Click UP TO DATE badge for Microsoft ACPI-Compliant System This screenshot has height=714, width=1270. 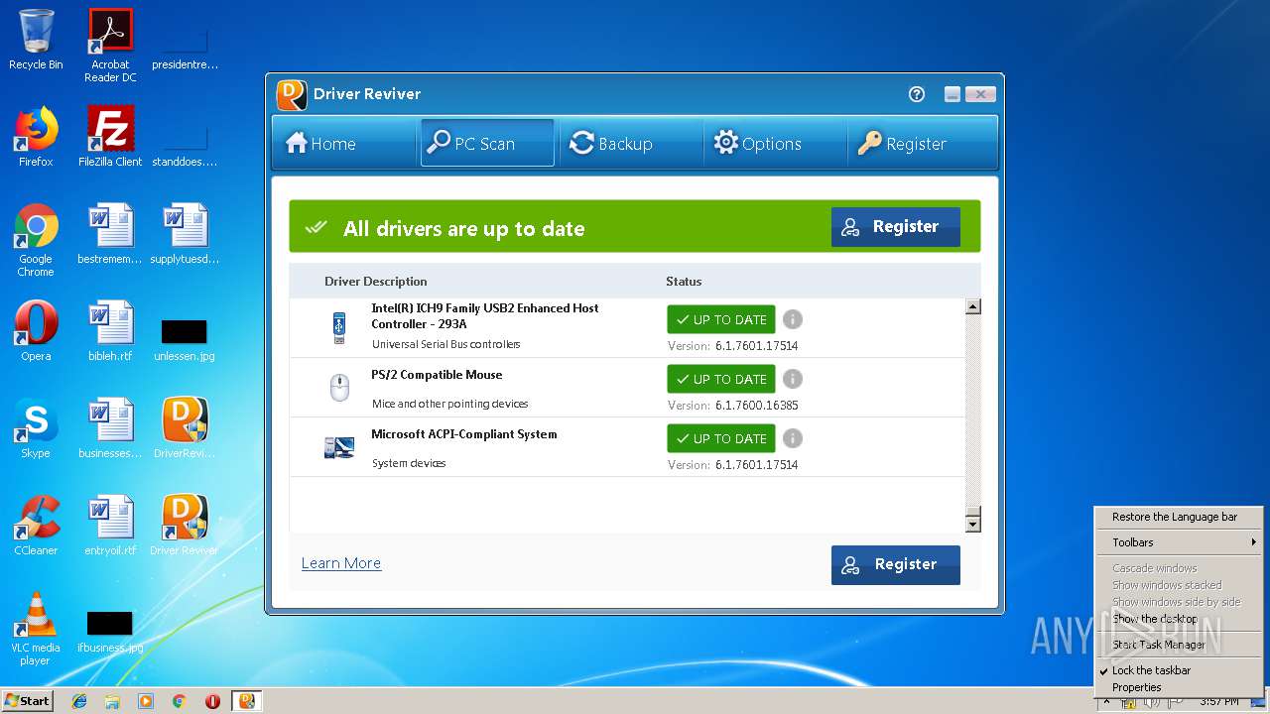[x=721, y=438]
